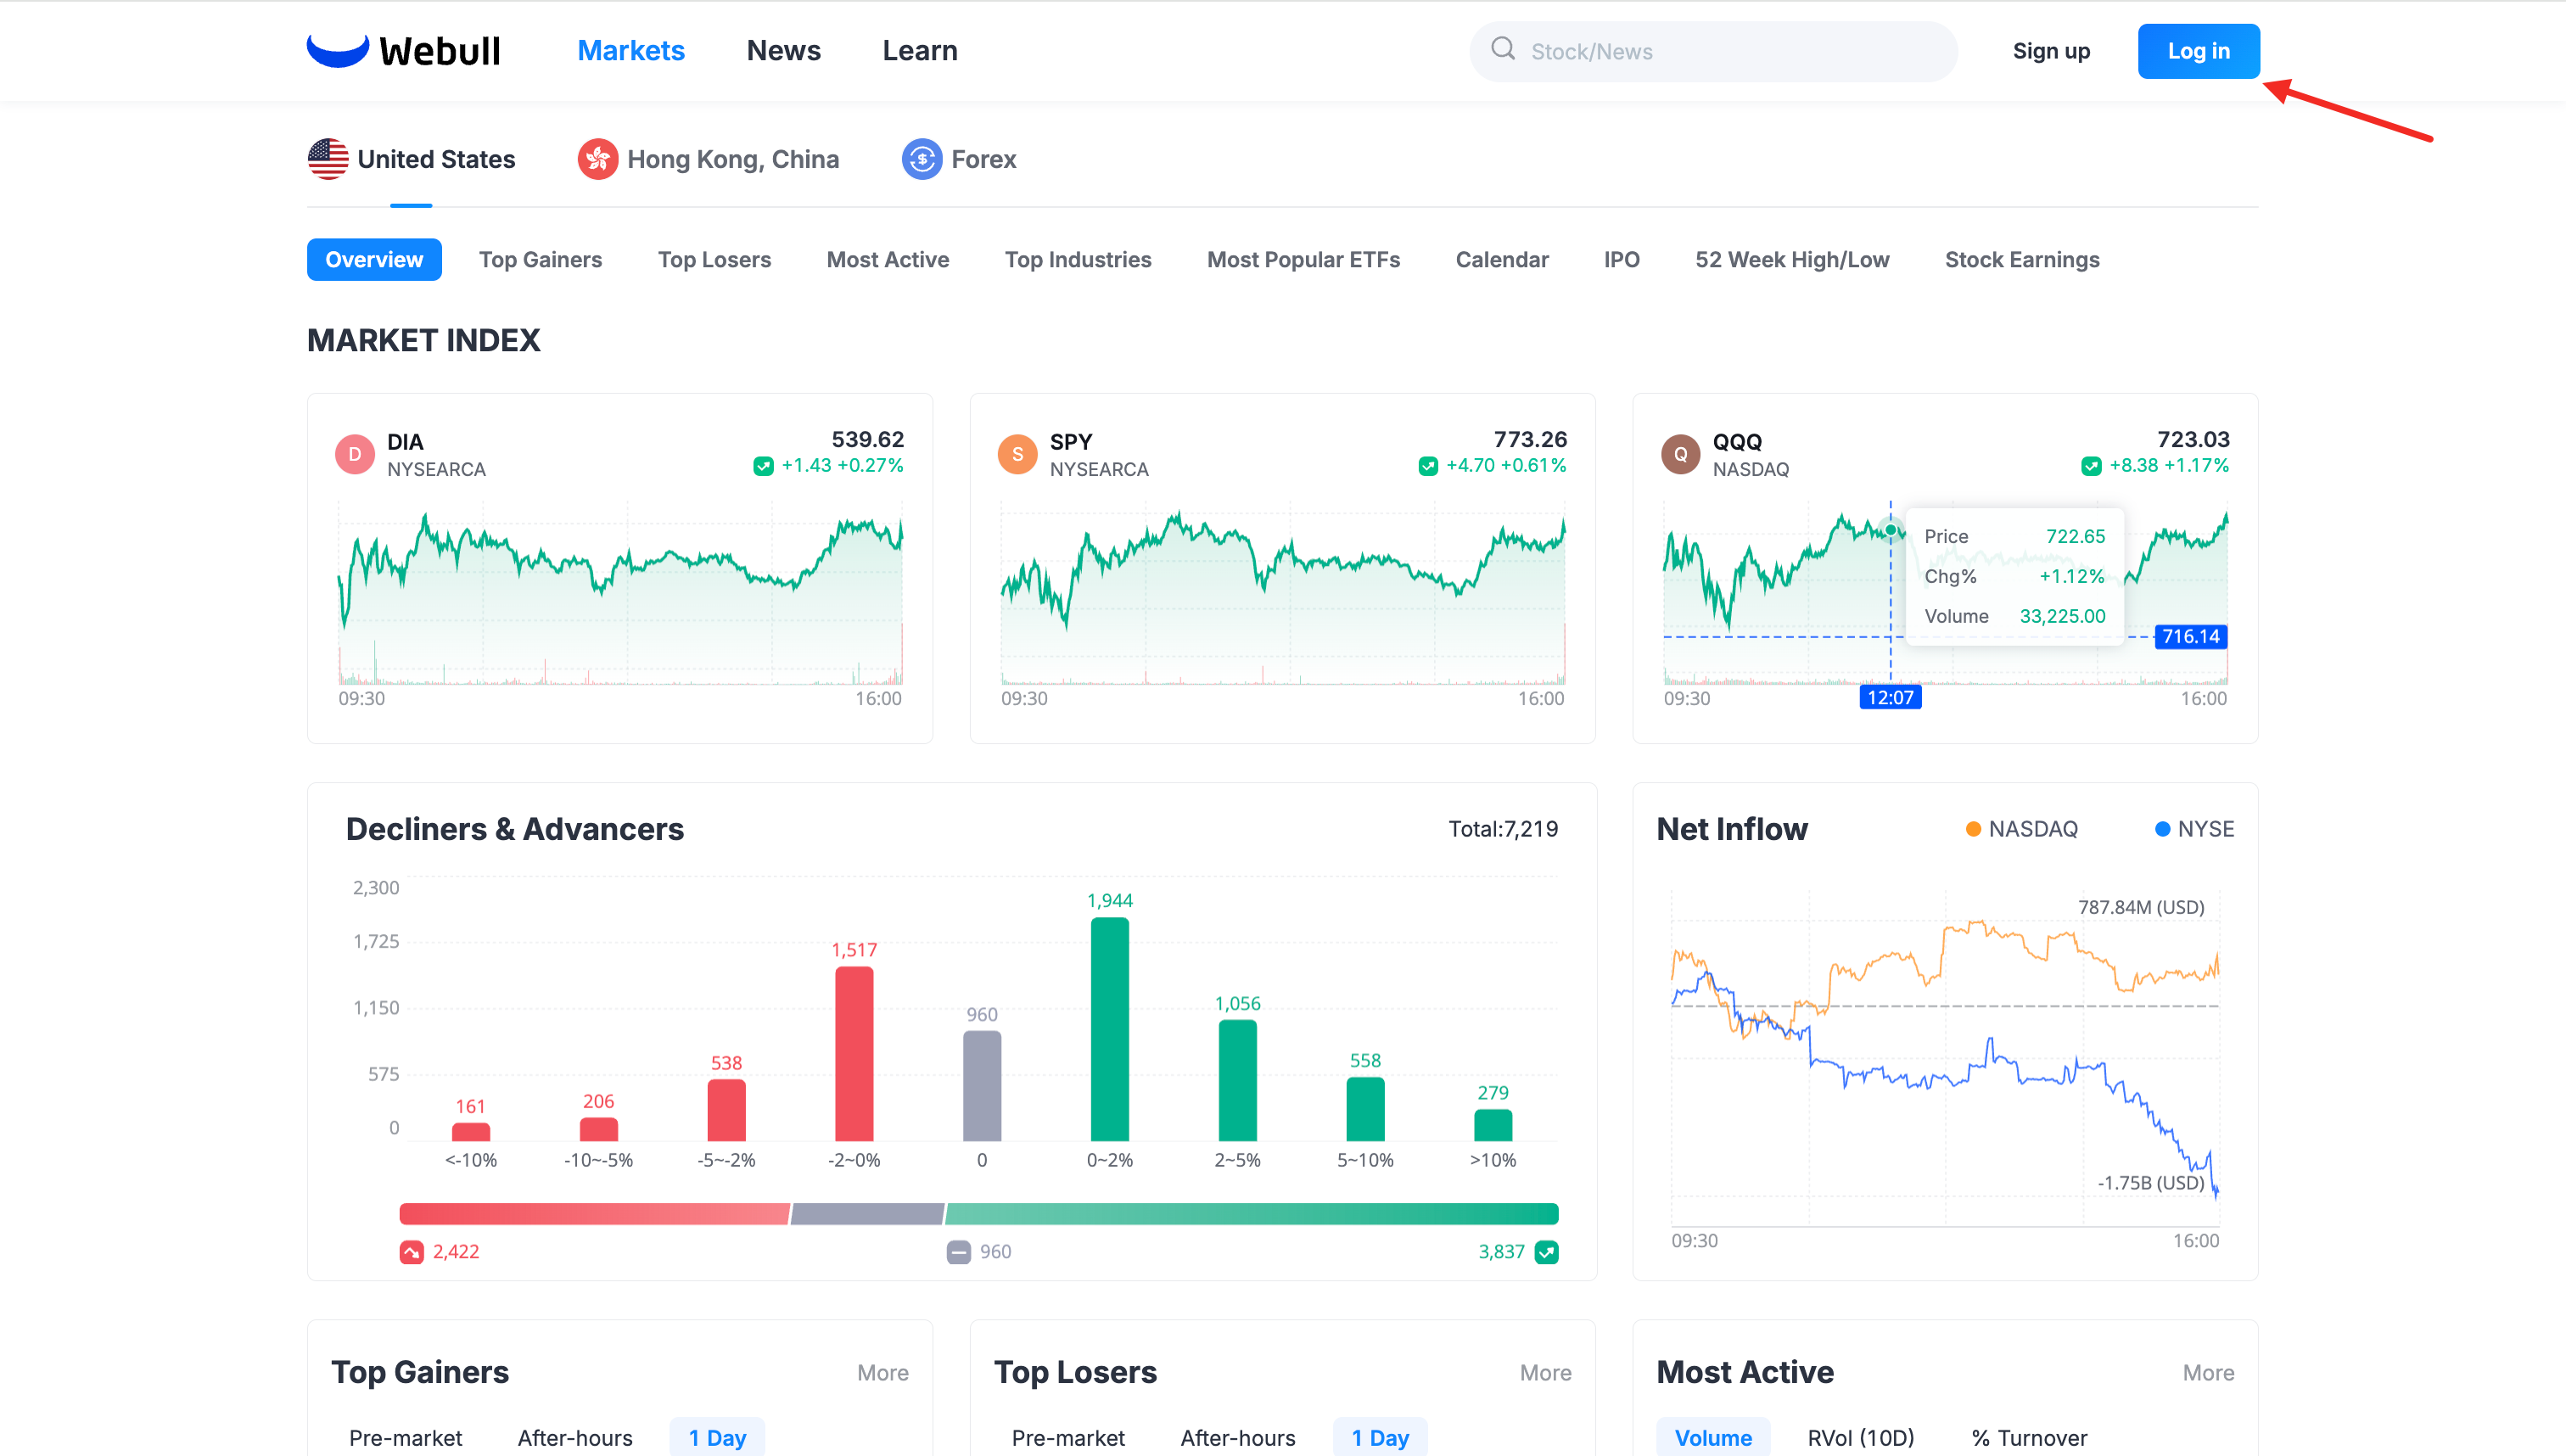Toggle the NASDAQ legend dot in Net Inflow
This screenshot has height=1456, width=2566.
click(x=1973, y=829)
